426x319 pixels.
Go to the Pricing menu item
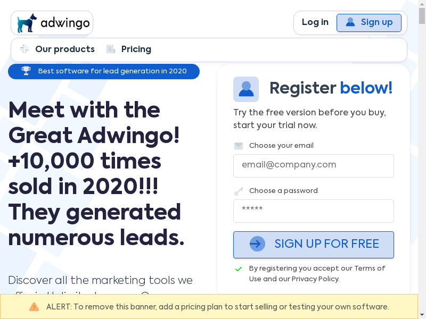pyautogui.click(x=136, y=49)
